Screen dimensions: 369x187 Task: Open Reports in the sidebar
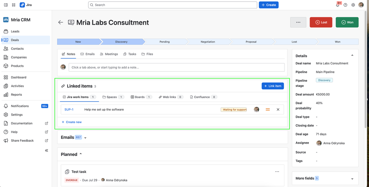[x=26, y=95]
